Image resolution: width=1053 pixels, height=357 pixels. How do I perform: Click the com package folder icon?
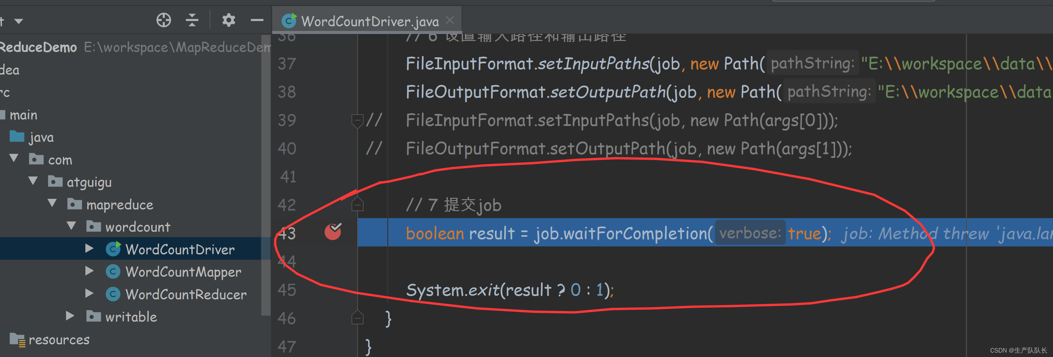pos(36,159)
